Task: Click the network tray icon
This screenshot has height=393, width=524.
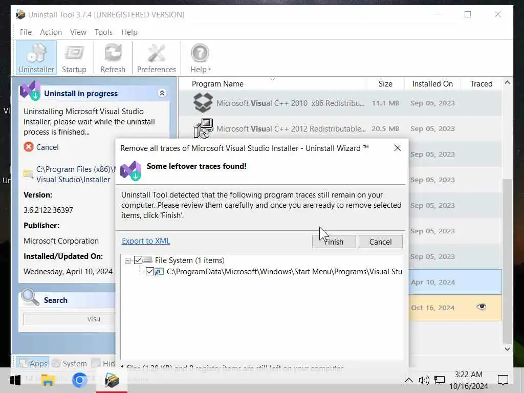Action: point(440,380)
